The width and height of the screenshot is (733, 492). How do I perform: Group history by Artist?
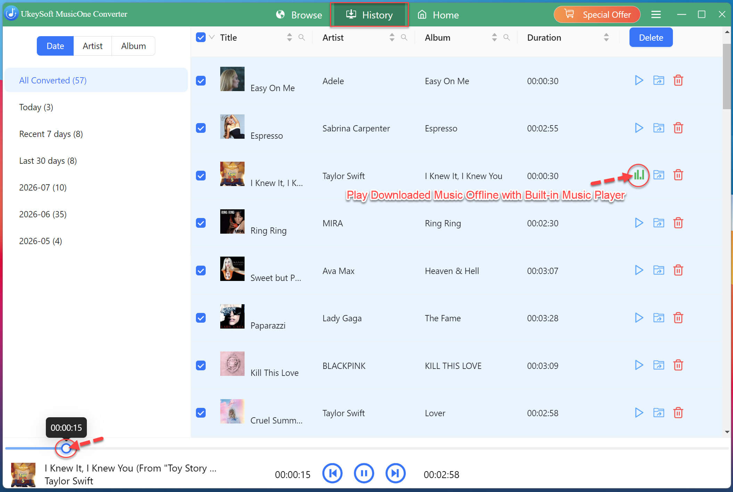(92, 46)
